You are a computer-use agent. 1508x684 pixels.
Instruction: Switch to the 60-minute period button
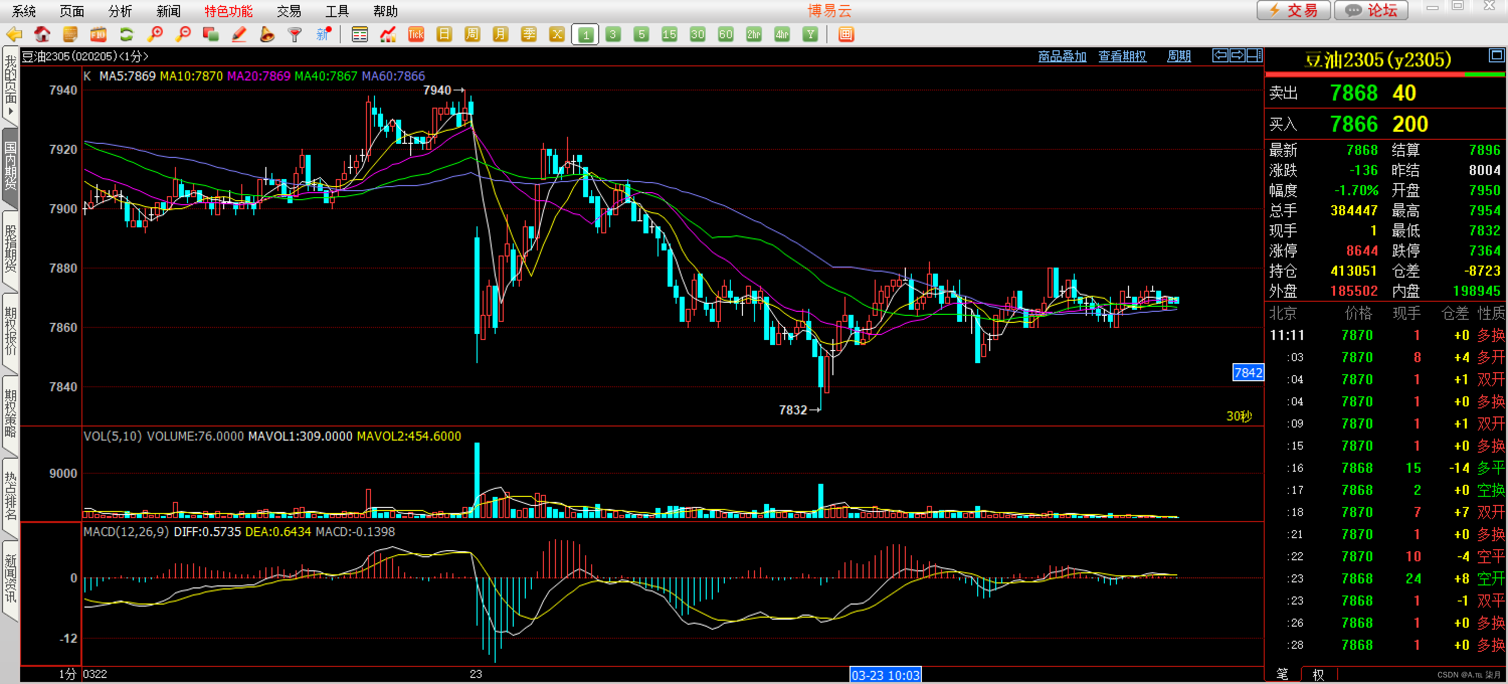(725, 35)
